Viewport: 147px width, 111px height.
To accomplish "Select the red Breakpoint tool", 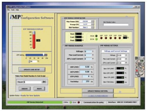I will (x=137, y=70).
